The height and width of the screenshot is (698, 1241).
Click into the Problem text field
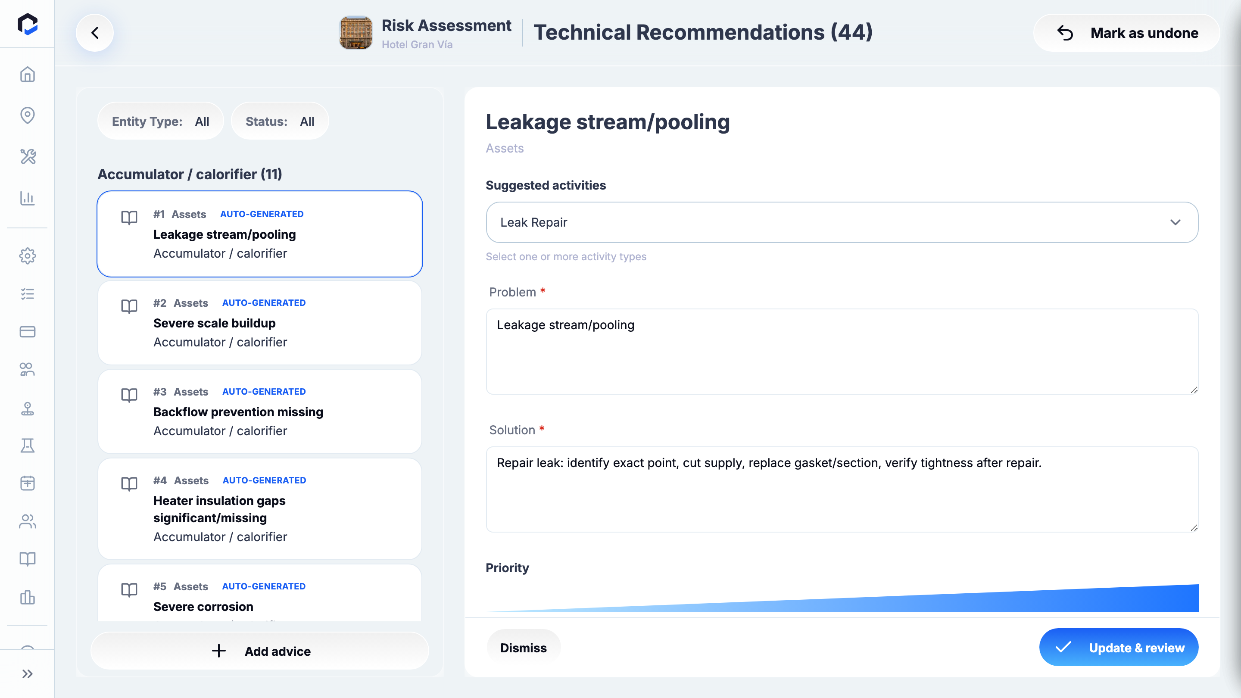842,351
